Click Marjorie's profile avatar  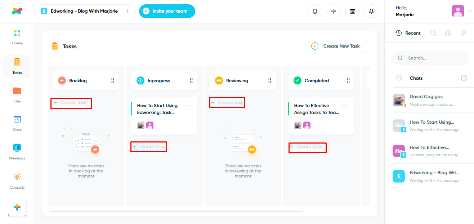(x=458, y=11)
